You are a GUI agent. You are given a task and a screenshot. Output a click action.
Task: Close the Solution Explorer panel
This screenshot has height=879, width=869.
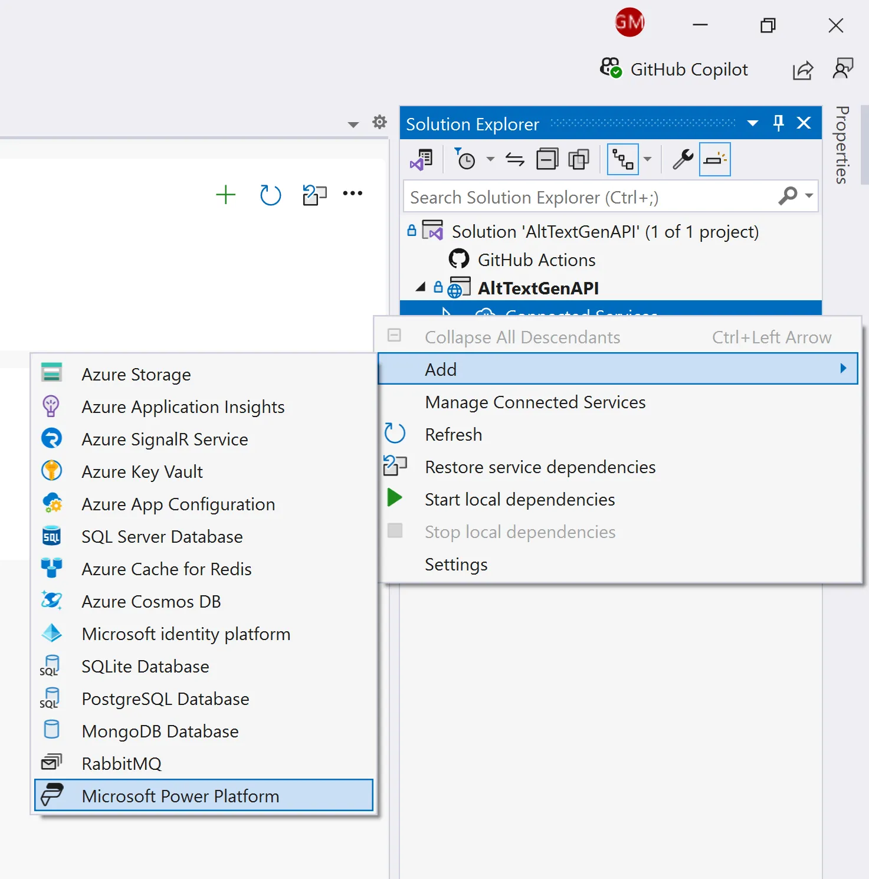[x=804, y=123]
